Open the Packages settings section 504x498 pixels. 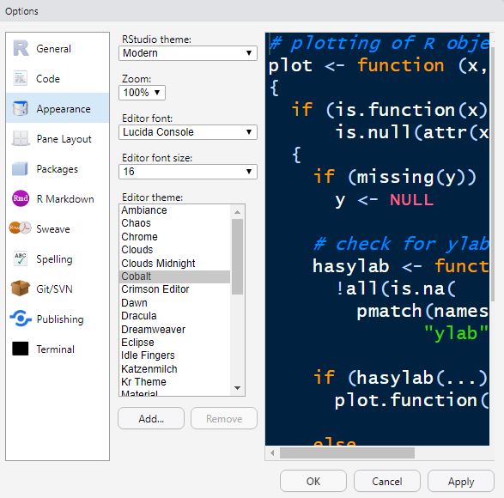(58, 169)
